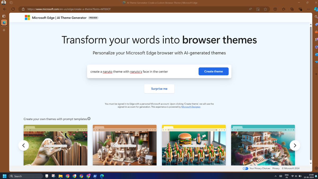Viewport: 318px width, 179px height.
Task: Click the page scrollbar up arrow
Action: coord(311,24)
